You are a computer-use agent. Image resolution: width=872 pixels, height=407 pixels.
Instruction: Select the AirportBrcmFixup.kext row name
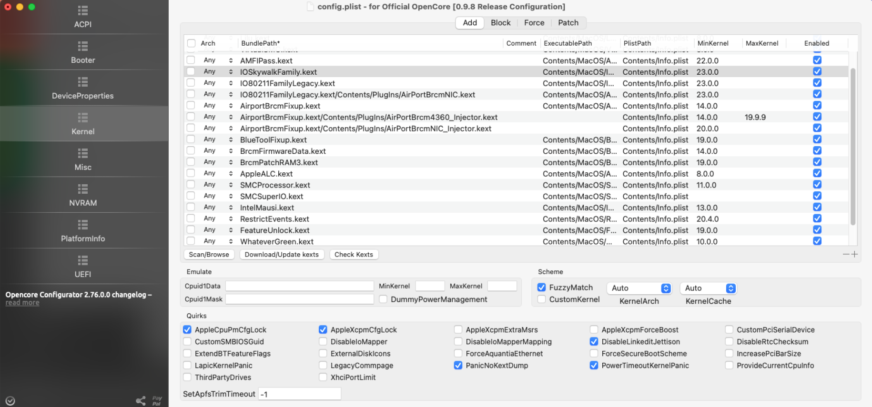280,106
